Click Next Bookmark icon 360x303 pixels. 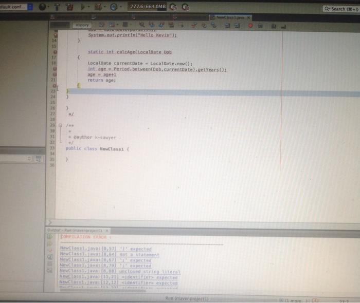[x=204, y=25]
